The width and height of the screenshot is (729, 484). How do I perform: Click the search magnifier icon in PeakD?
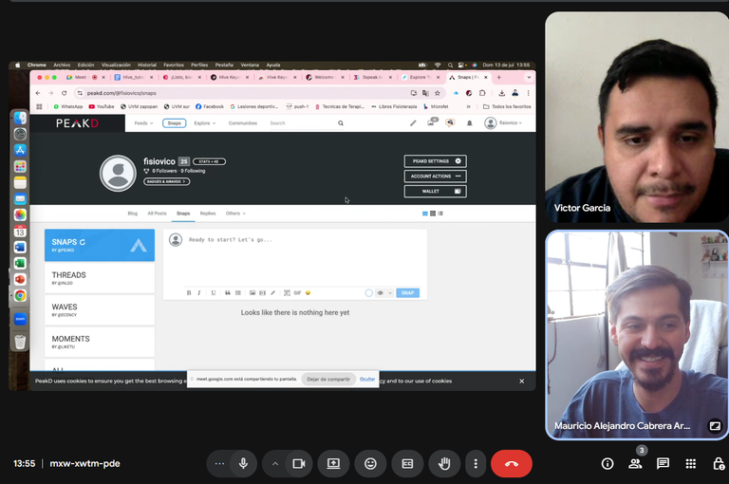coord(341,123)
